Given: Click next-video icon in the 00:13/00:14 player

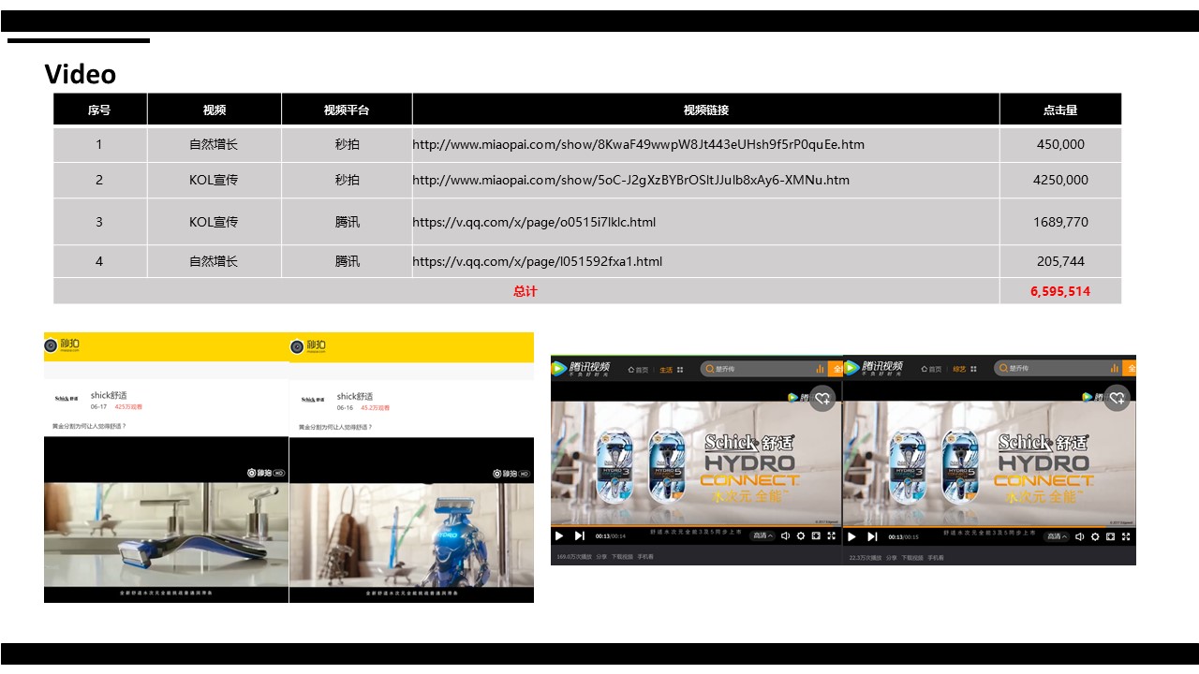Looking at the screenshot, I should pyautogui.click(x=579, y=536).
